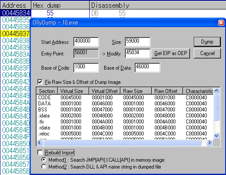
Task: Click Get EIP as OEP button
Action: click(171, 53)
